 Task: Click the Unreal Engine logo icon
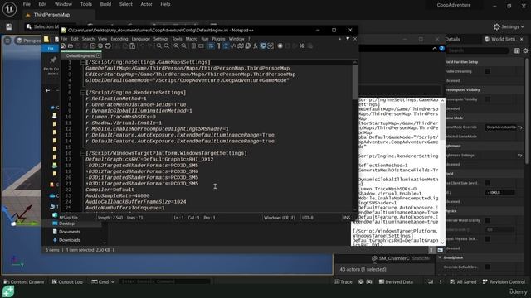tap(9, 9)
